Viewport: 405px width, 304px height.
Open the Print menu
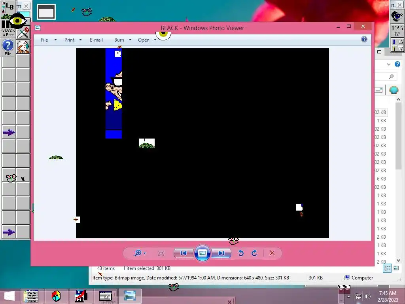[x=69, y=40]
